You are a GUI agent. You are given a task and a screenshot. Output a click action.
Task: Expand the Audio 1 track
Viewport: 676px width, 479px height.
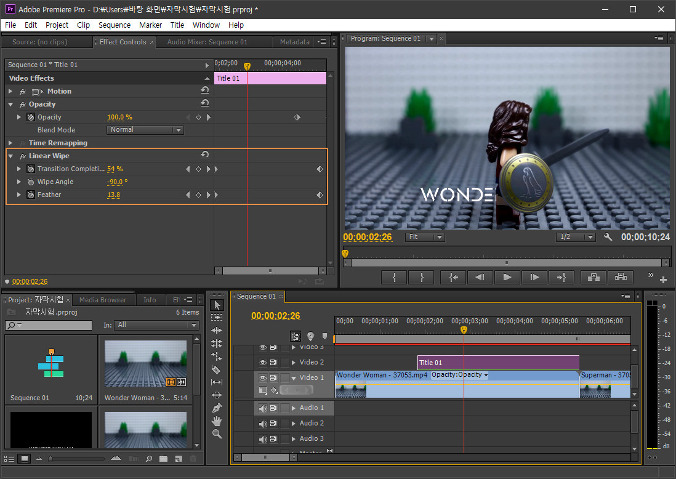(x=294, y=408)
